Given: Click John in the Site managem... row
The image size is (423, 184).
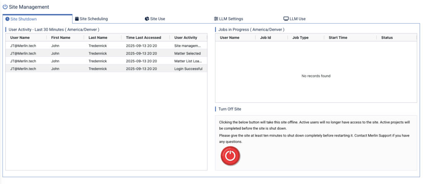Looking at the screenshot, I should coord(55,45).
